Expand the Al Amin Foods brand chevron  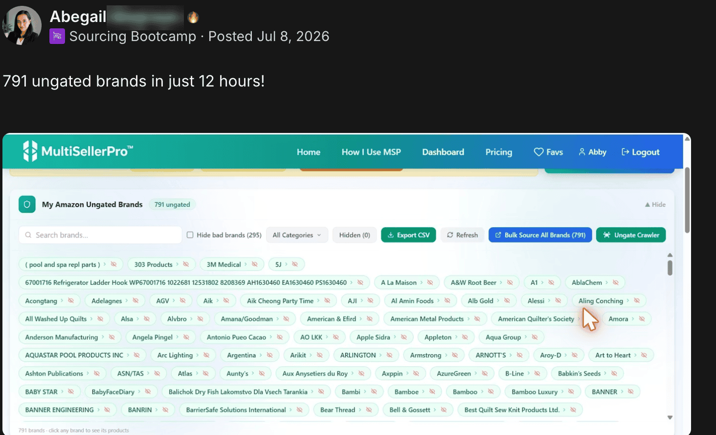[438, 301]
